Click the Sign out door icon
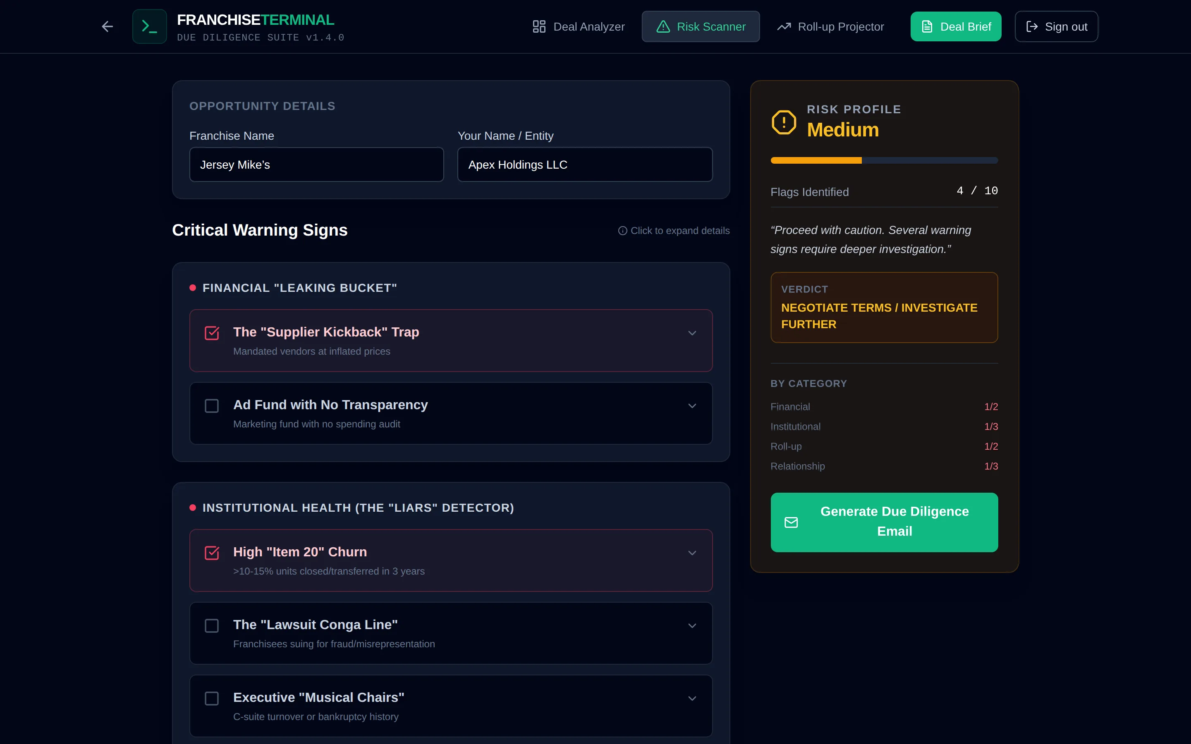The height and width of the screenshot is (744, 1191). pos(1031,26)
